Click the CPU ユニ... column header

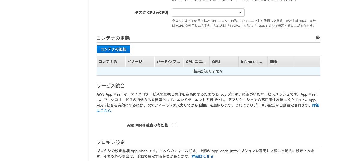coord(196,61)
